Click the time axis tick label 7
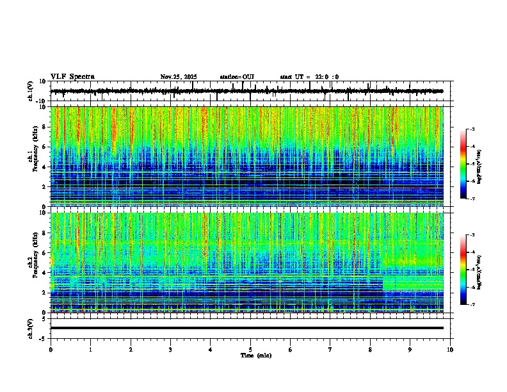Viewport: 507px width, 392px height. coord(330,350)
